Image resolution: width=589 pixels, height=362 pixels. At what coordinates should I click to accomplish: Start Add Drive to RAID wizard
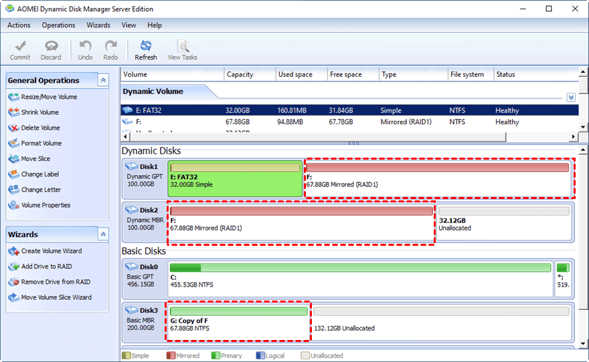coord(46,266)
